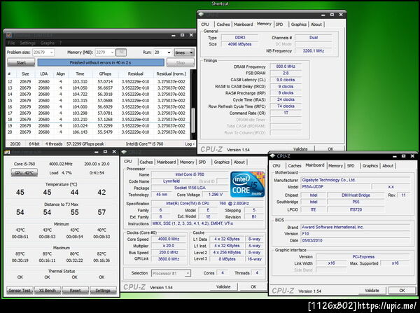Click the Log expander in LinX status bar

(190, 144)
